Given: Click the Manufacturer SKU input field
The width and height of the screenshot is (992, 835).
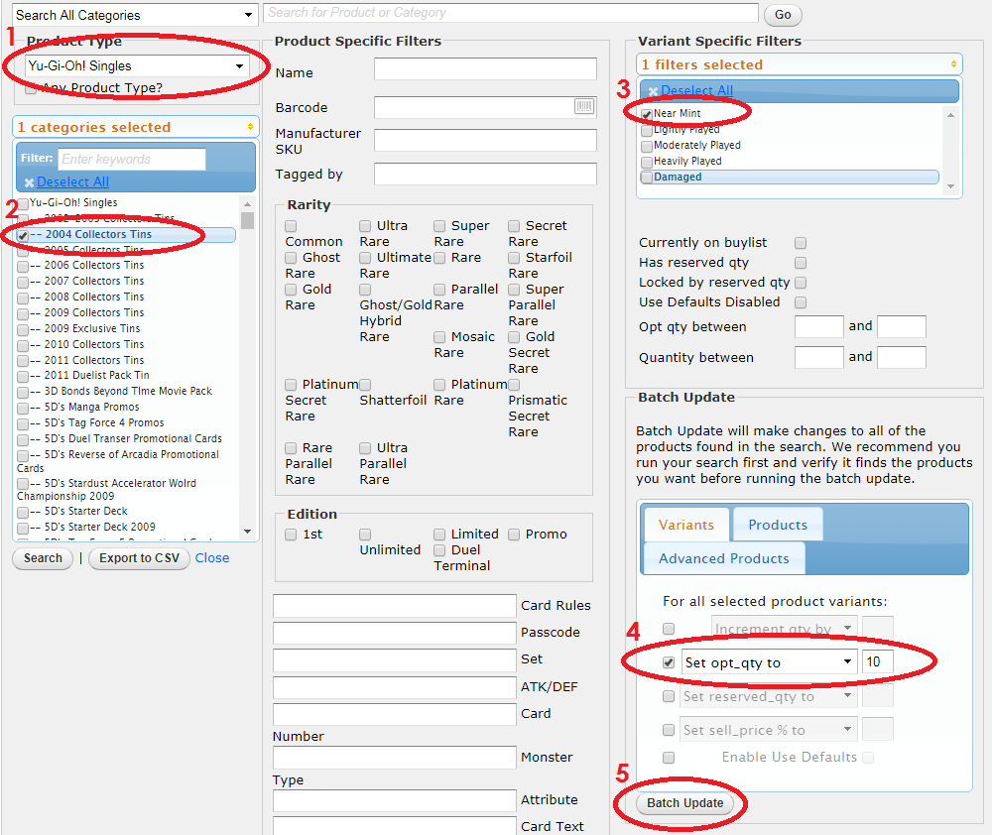Looking at the screenshot, I should (485, 140).
